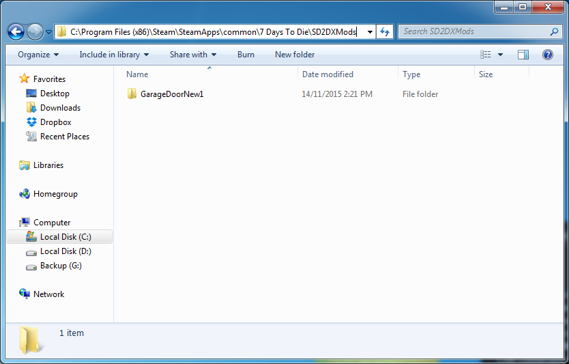Sort by the Size column header
This screenshot has height=364, width=569.
pos(486,74)
